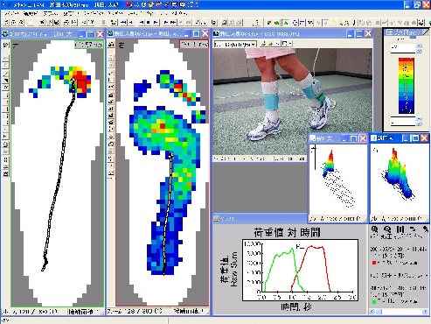Open the contact area dropdown under the right foot
This screenshot has height=324, width=431.
[x=190, y=312]
